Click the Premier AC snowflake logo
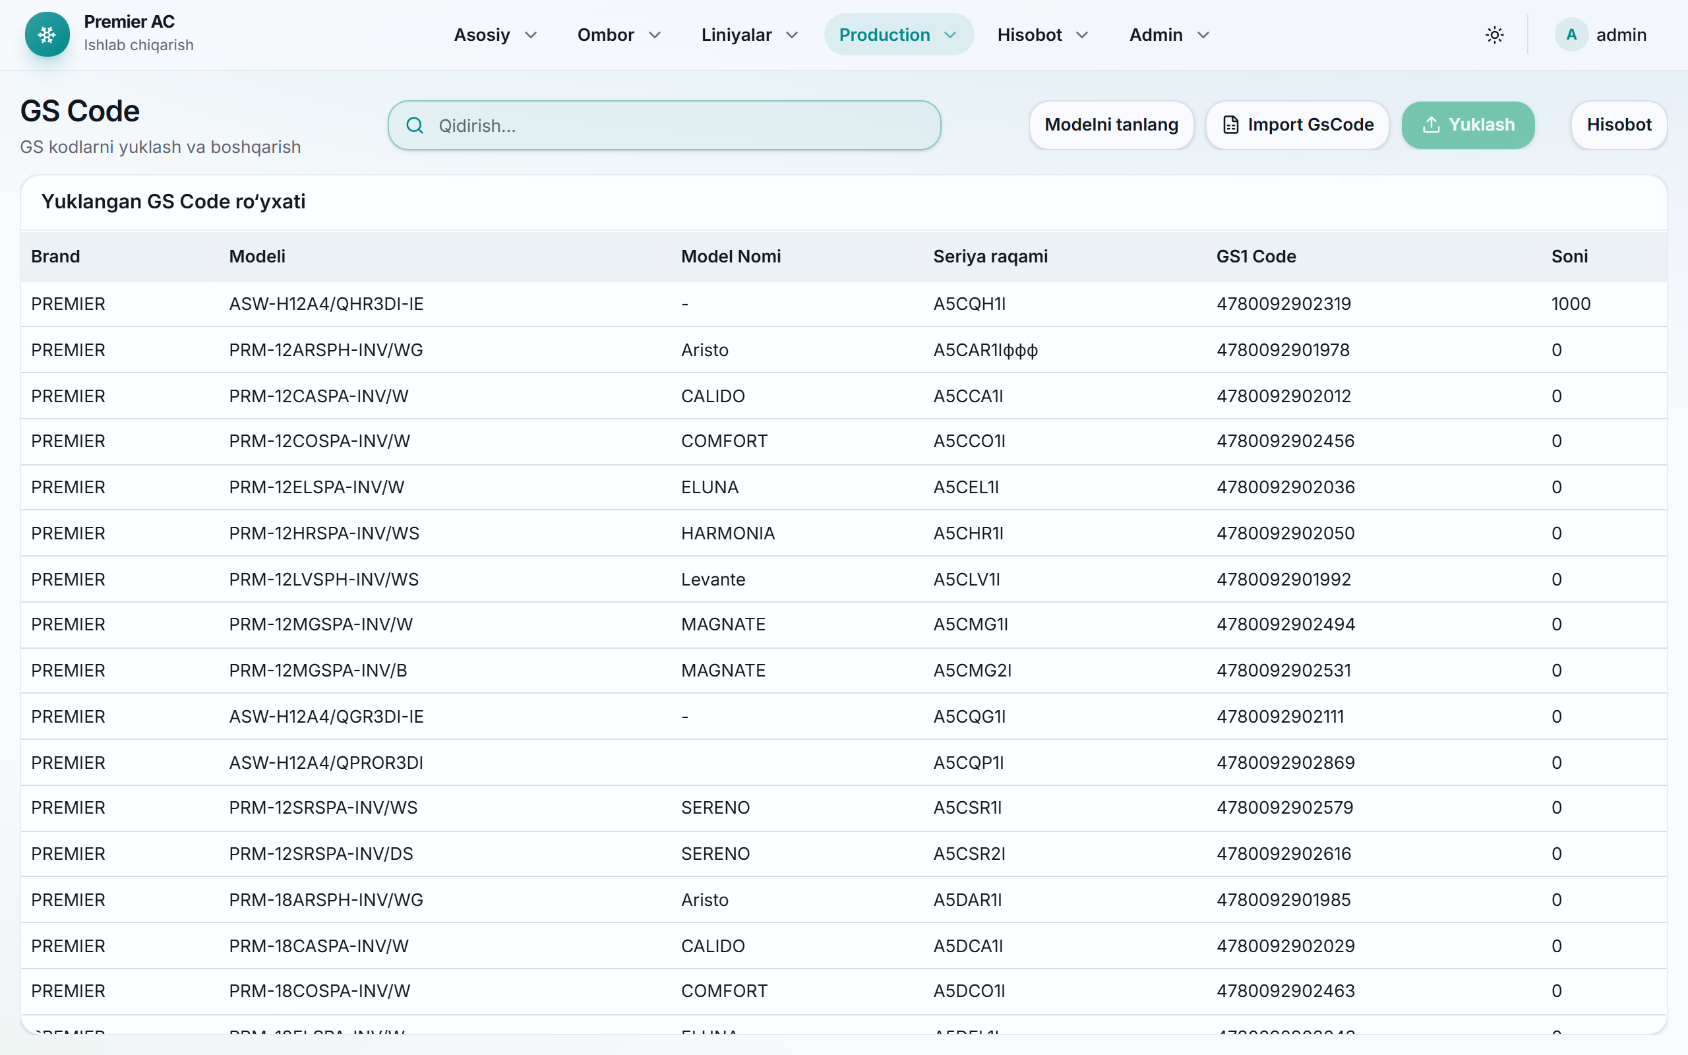This screenshot has width=1688, height=1055. click(x=47, y=34)
